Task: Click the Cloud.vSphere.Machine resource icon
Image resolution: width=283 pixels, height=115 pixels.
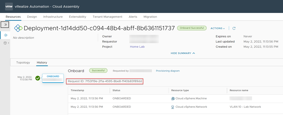Action: click(x=173, y=98)
